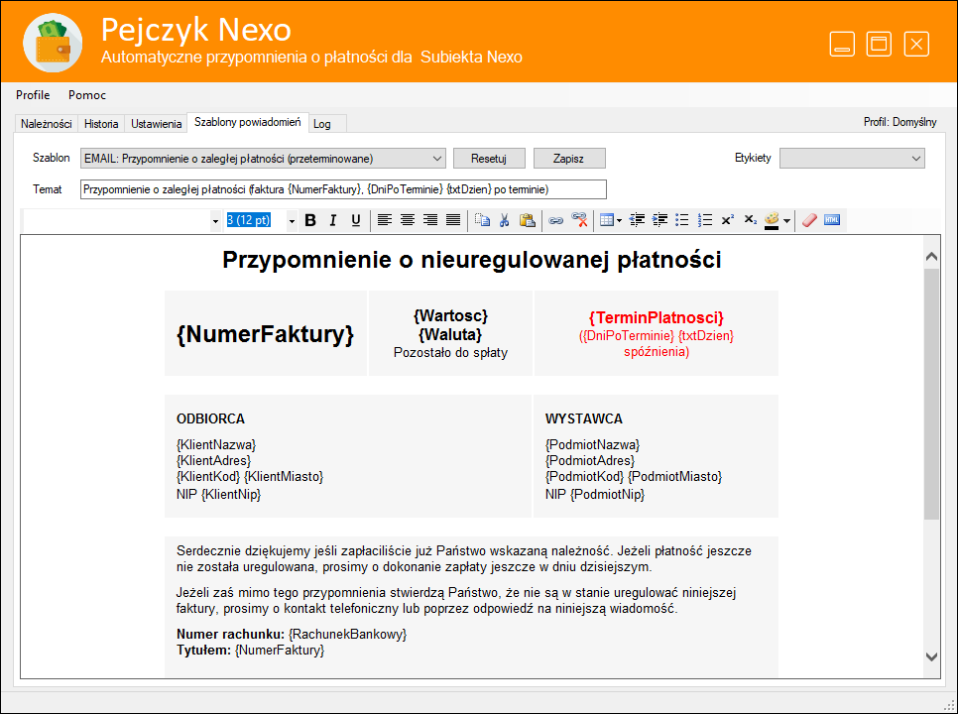This screenshot has width=958, height=714.
Task: Toggle underline formatting in editor toolbar
Action: point(356,220)
